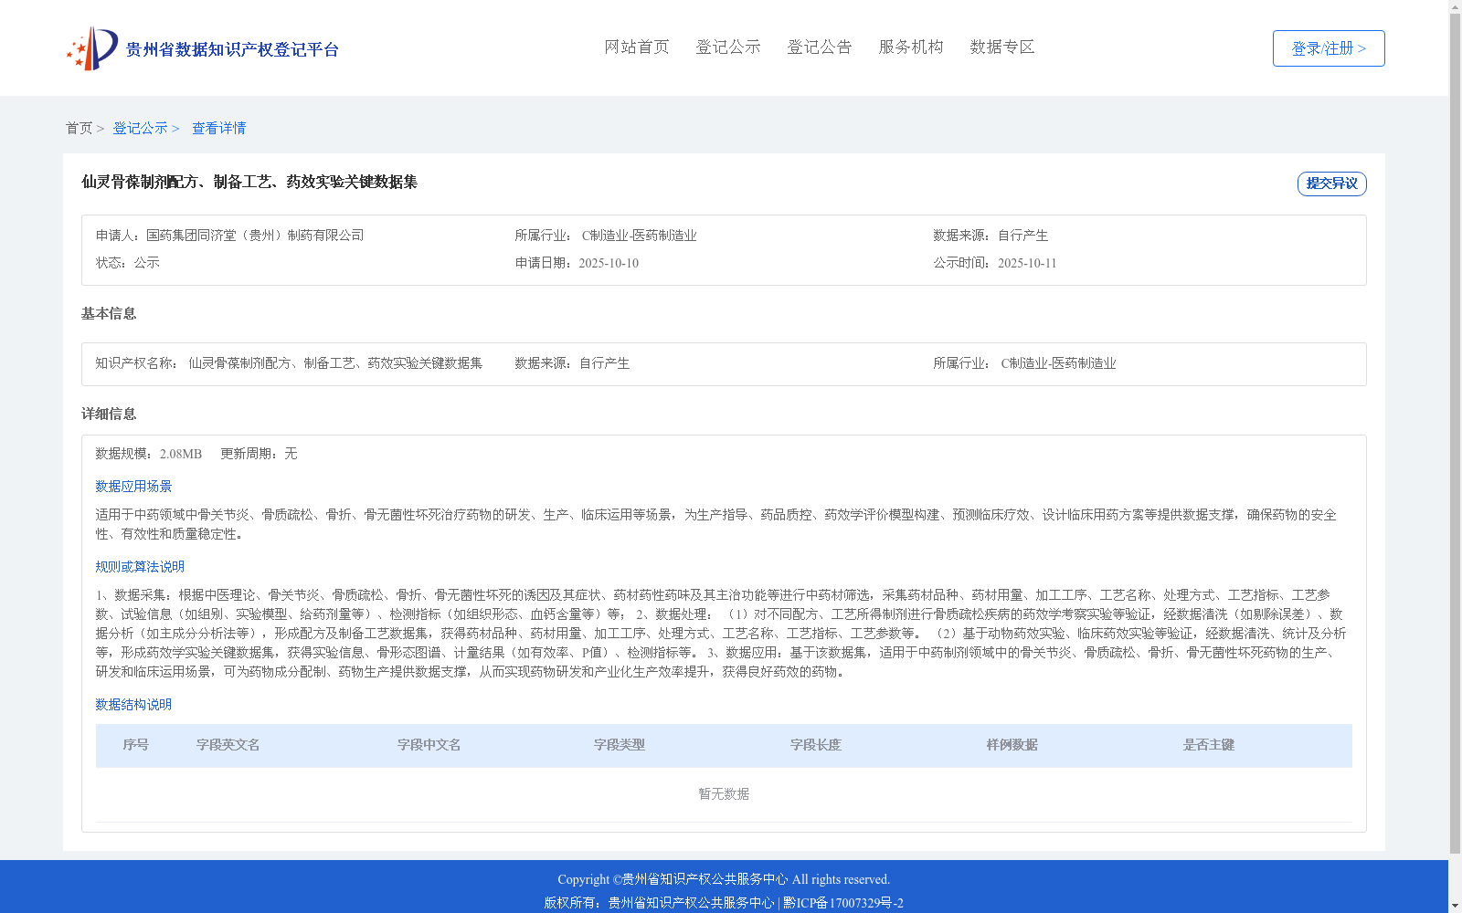The width and height of the screenshot is (1462, 913).
Task: Go to 登记公示 in top navigation
Action: [x=728, y=47]
